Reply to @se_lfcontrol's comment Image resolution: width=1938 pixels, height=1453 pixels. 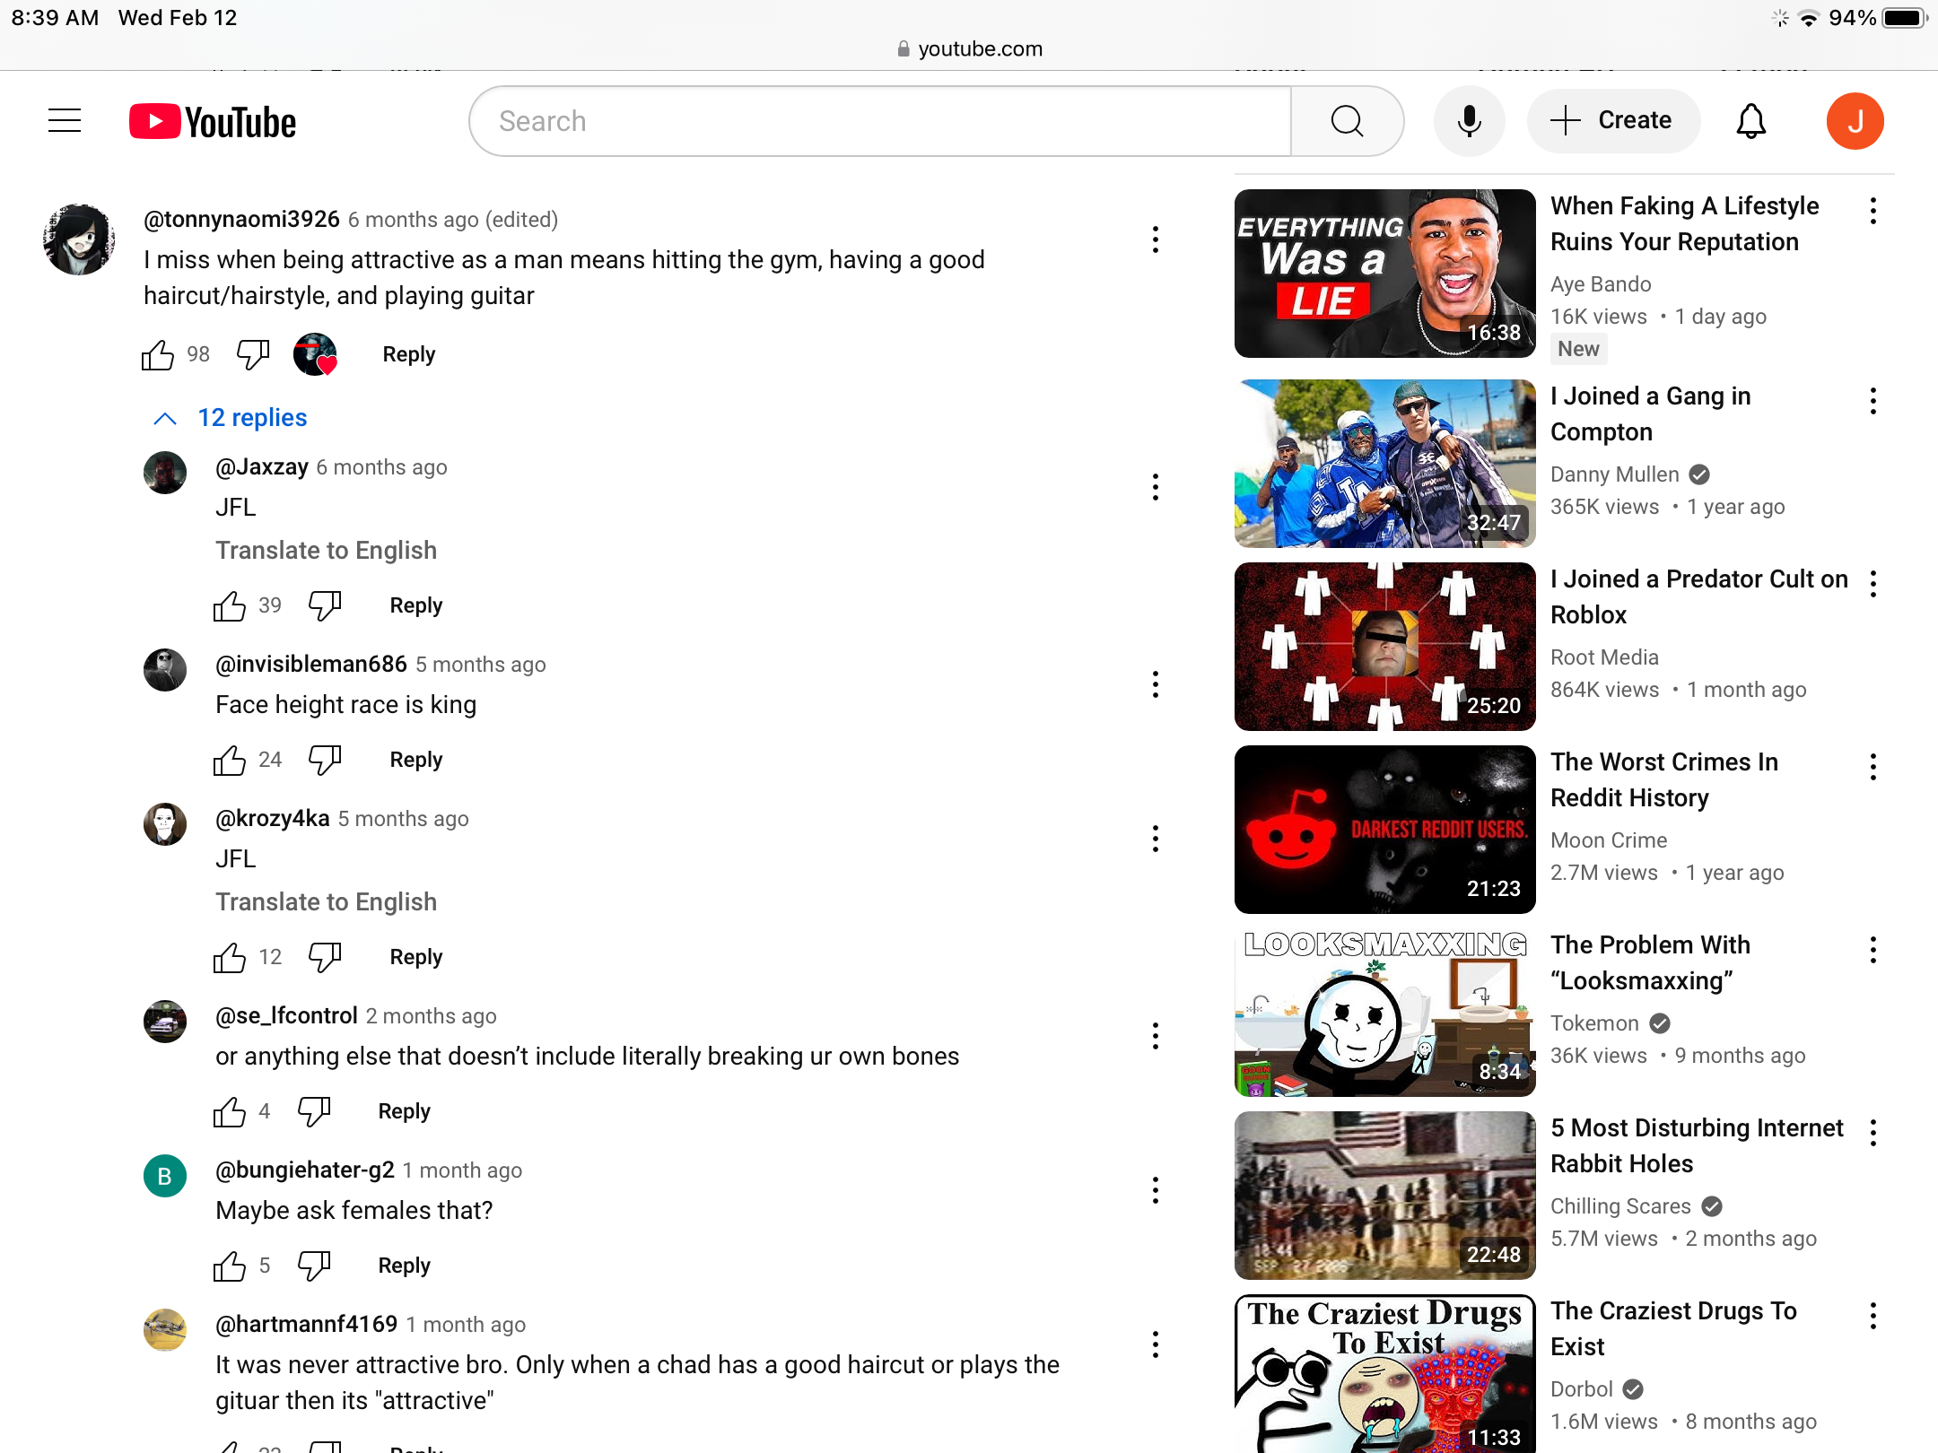pyautogui.click(x=404, y=1111)
